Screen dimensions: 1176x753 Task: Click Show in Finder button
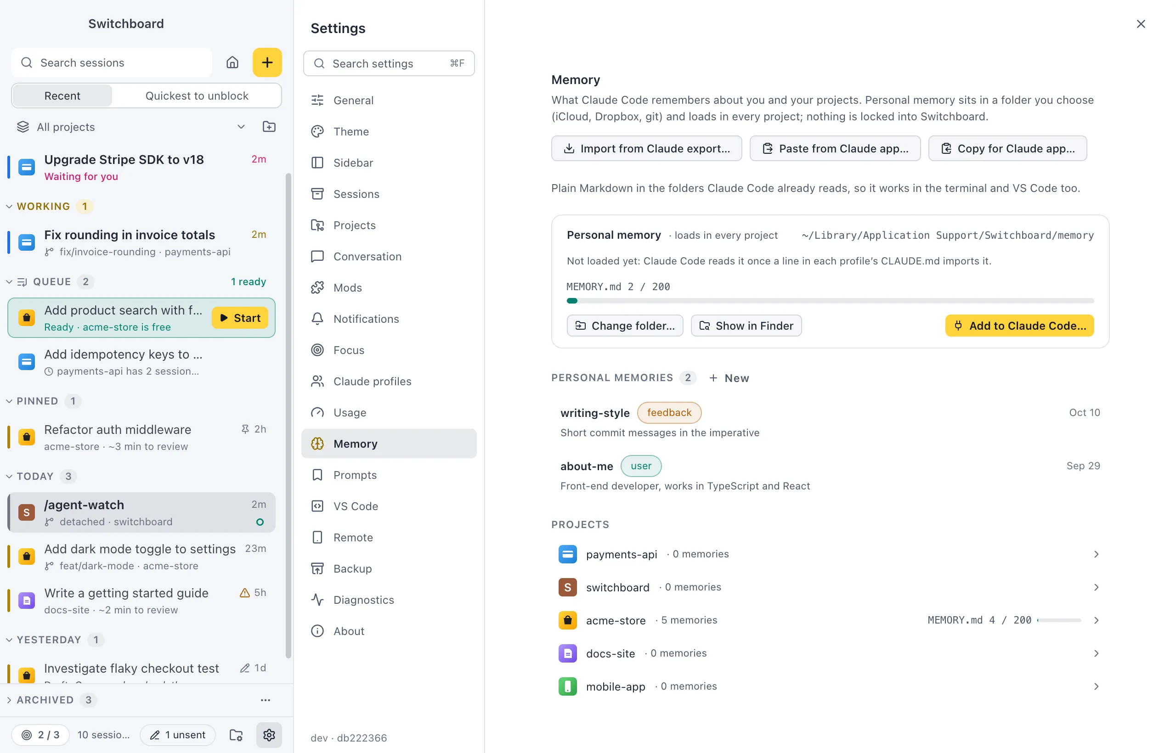pos(746,326)
